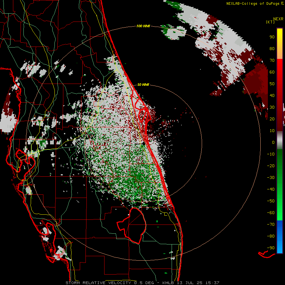Screen dimensions: 285x285
Task: Click the NEXR KT units label
Action: (275, 20)
